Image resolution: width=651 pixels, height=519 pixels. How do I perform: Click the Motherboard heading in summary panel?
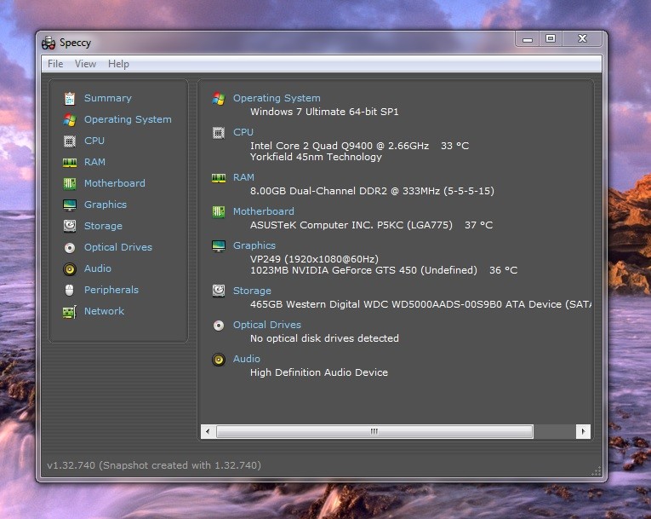tap(263, 211)
